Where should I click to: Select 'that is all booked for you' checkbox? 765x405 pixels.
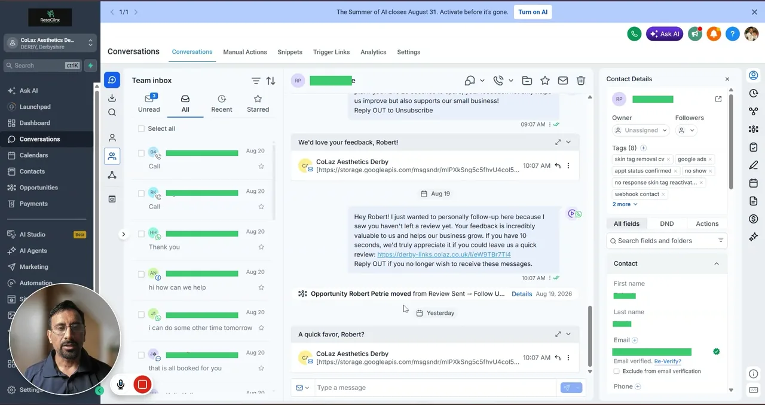[141, 355]
